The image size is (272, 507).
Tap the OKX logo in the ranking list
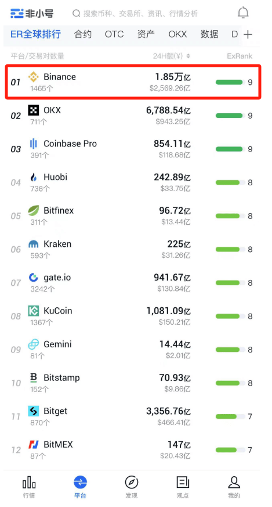pyautogui.click(x=34, y=110)
